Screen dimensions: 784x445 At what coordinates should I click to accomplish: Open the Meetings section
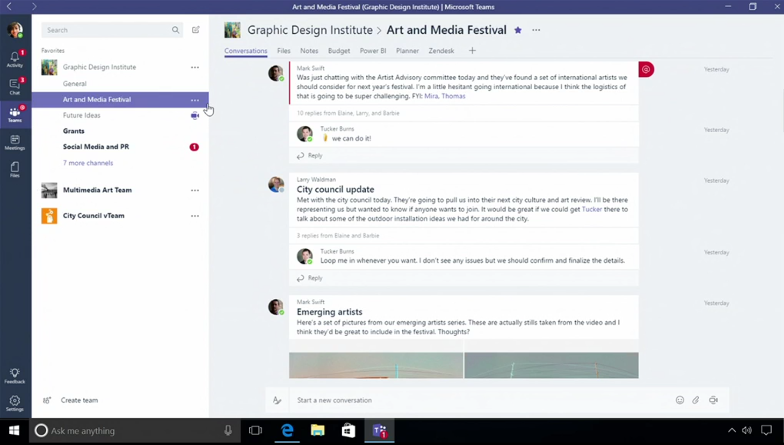pos(15,142)
